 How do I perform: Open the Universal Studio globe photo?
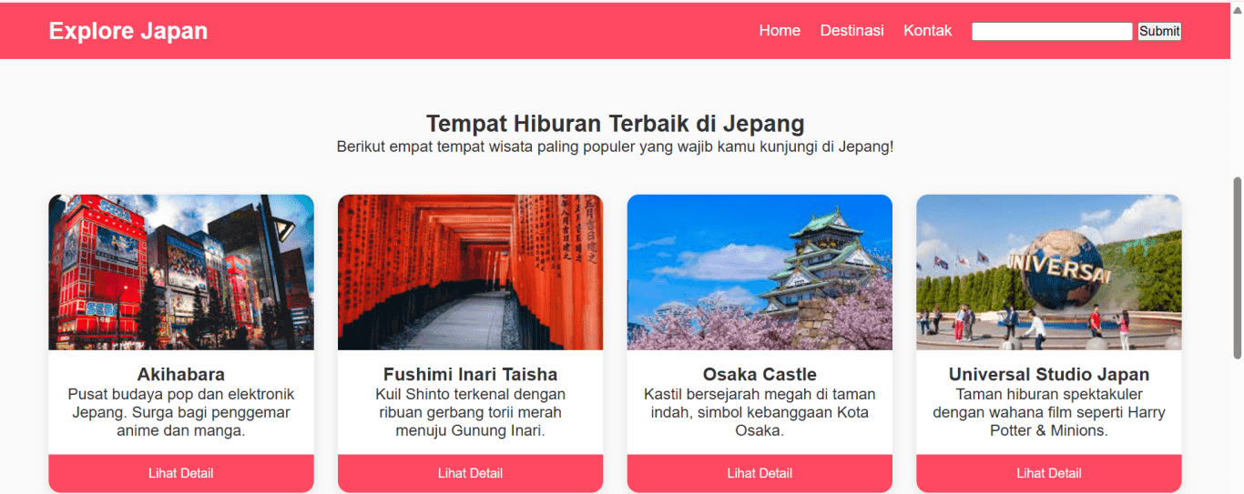coord(1049,272)
